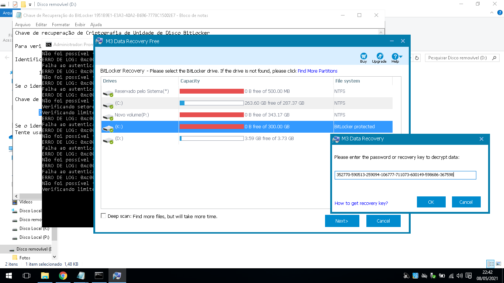504x283 pixels.
Task: Click the Novo volume(P:) red capacity bar
Action: pos(211,115)
